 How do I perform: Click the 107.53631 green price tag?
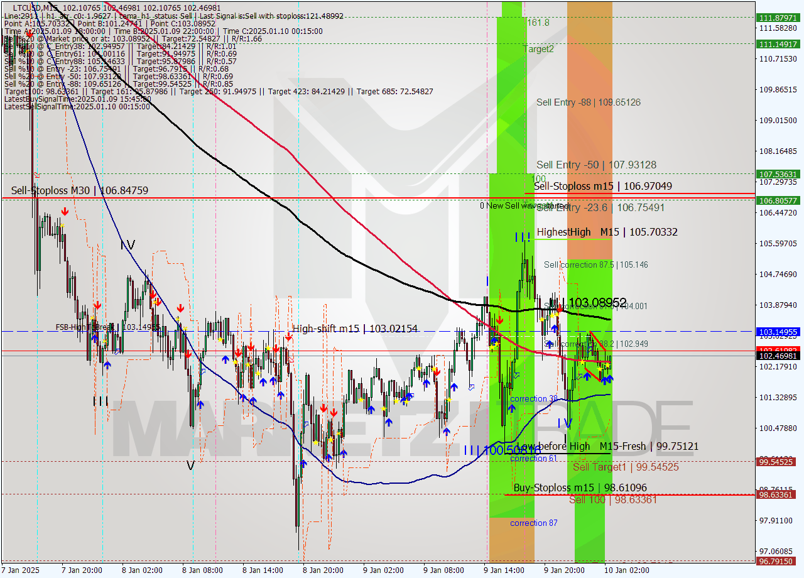778,174
